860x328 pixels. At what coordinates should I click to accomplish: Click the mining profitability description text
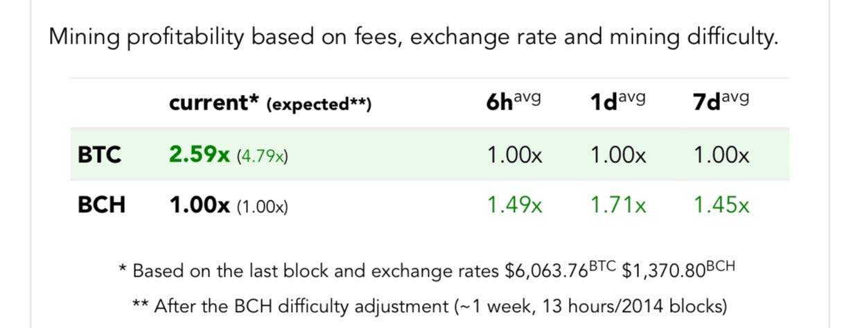coord(413,37)
